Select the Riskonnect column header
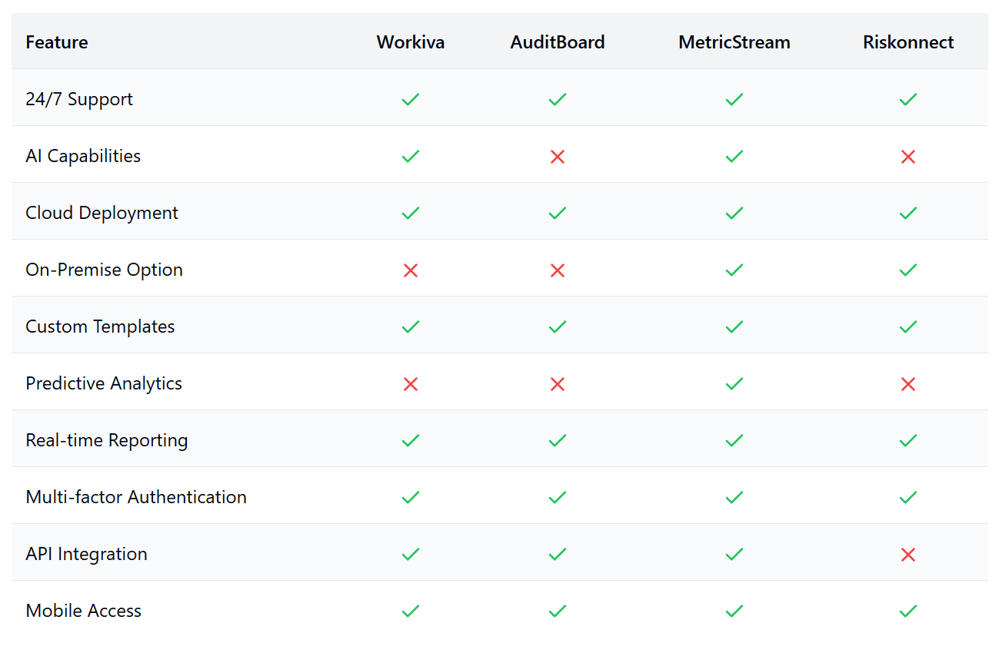999x653 pixels. (907, 42)
